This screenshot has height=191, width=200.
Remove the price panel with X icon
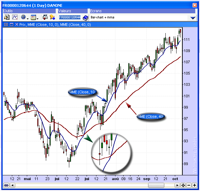tap(17, 25)
